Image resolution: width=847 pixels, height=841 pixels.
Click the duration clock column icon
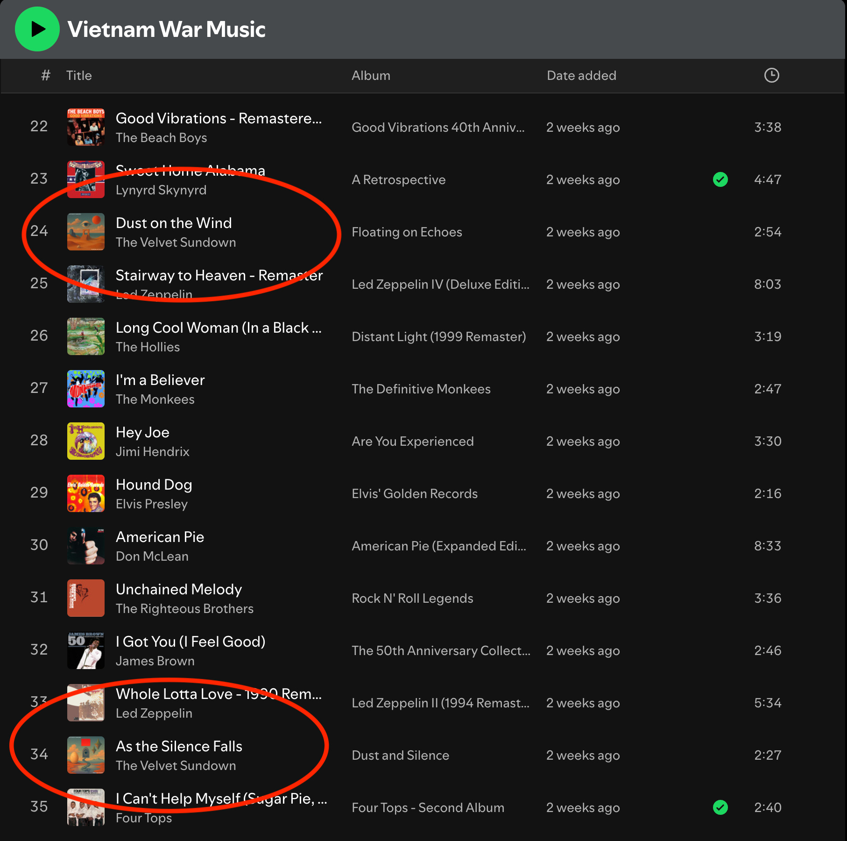771,75
